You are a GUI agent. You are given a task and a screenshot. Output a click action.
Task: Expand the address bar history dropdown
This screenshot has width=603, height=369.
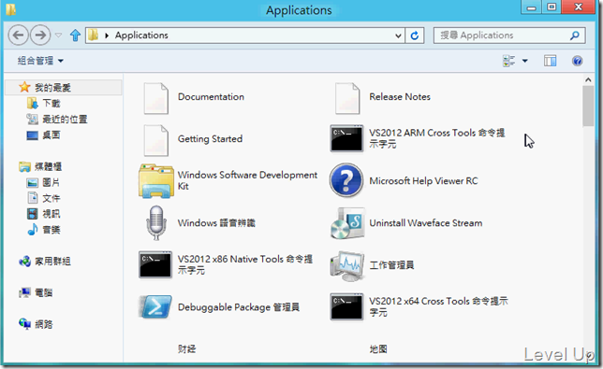click(399, 35)
